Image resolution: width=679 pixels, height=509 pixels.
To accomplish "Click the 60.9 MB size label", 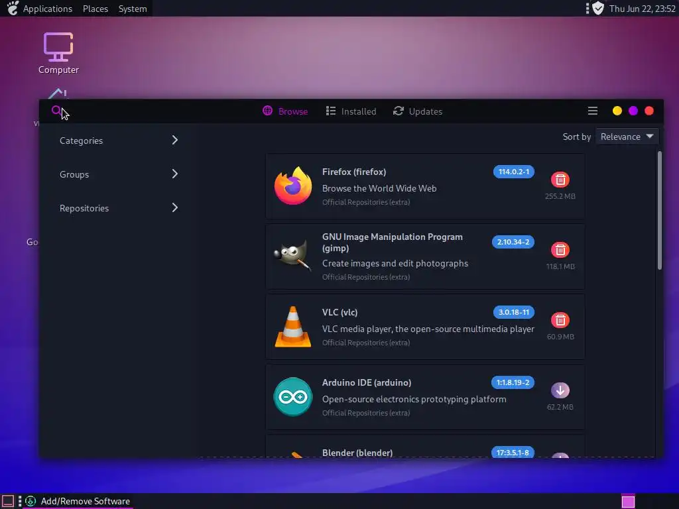I will (x=560, y=336).
